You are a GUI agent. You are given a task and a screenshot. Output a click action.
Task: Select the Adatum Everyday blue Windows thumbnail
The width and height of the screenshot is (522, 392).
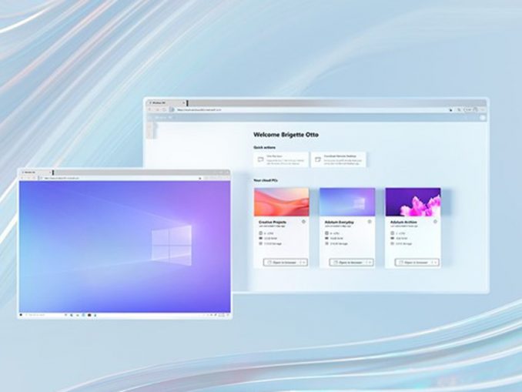coord(347,202)
